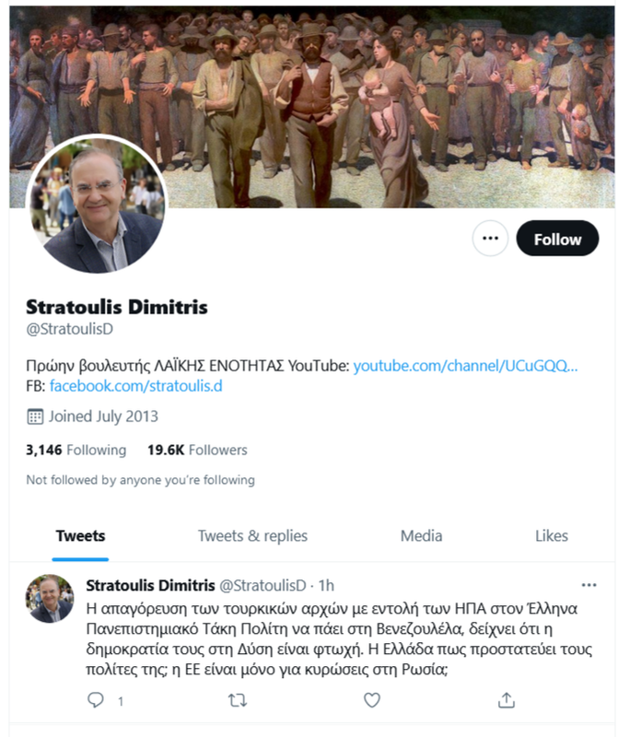Open the tweet's 1h timestamp
Image resolution: width=641 pixels, height=737 pixels.
point(326,586)
